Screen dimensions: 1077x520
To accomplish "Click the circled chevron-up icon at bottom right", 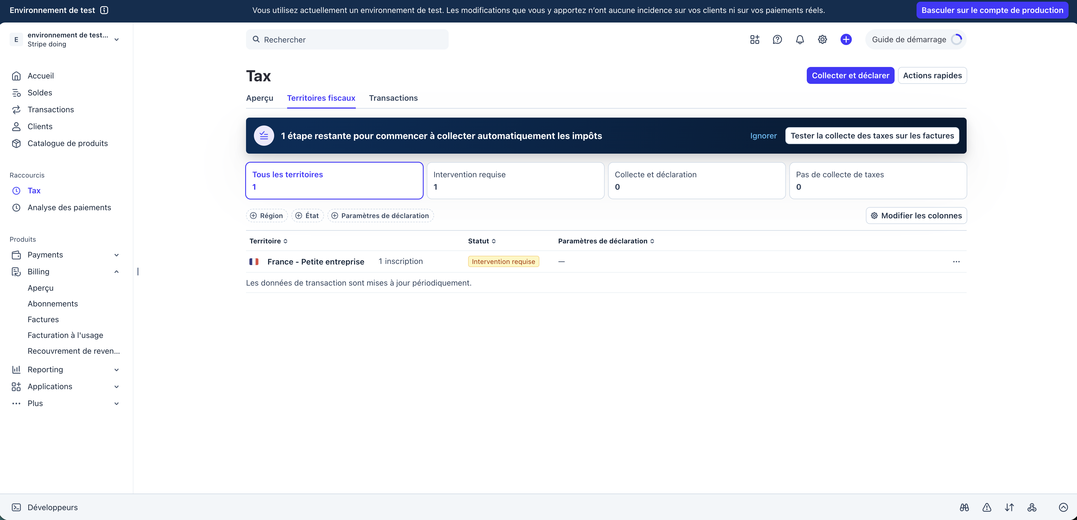I will click(1063, 507).
